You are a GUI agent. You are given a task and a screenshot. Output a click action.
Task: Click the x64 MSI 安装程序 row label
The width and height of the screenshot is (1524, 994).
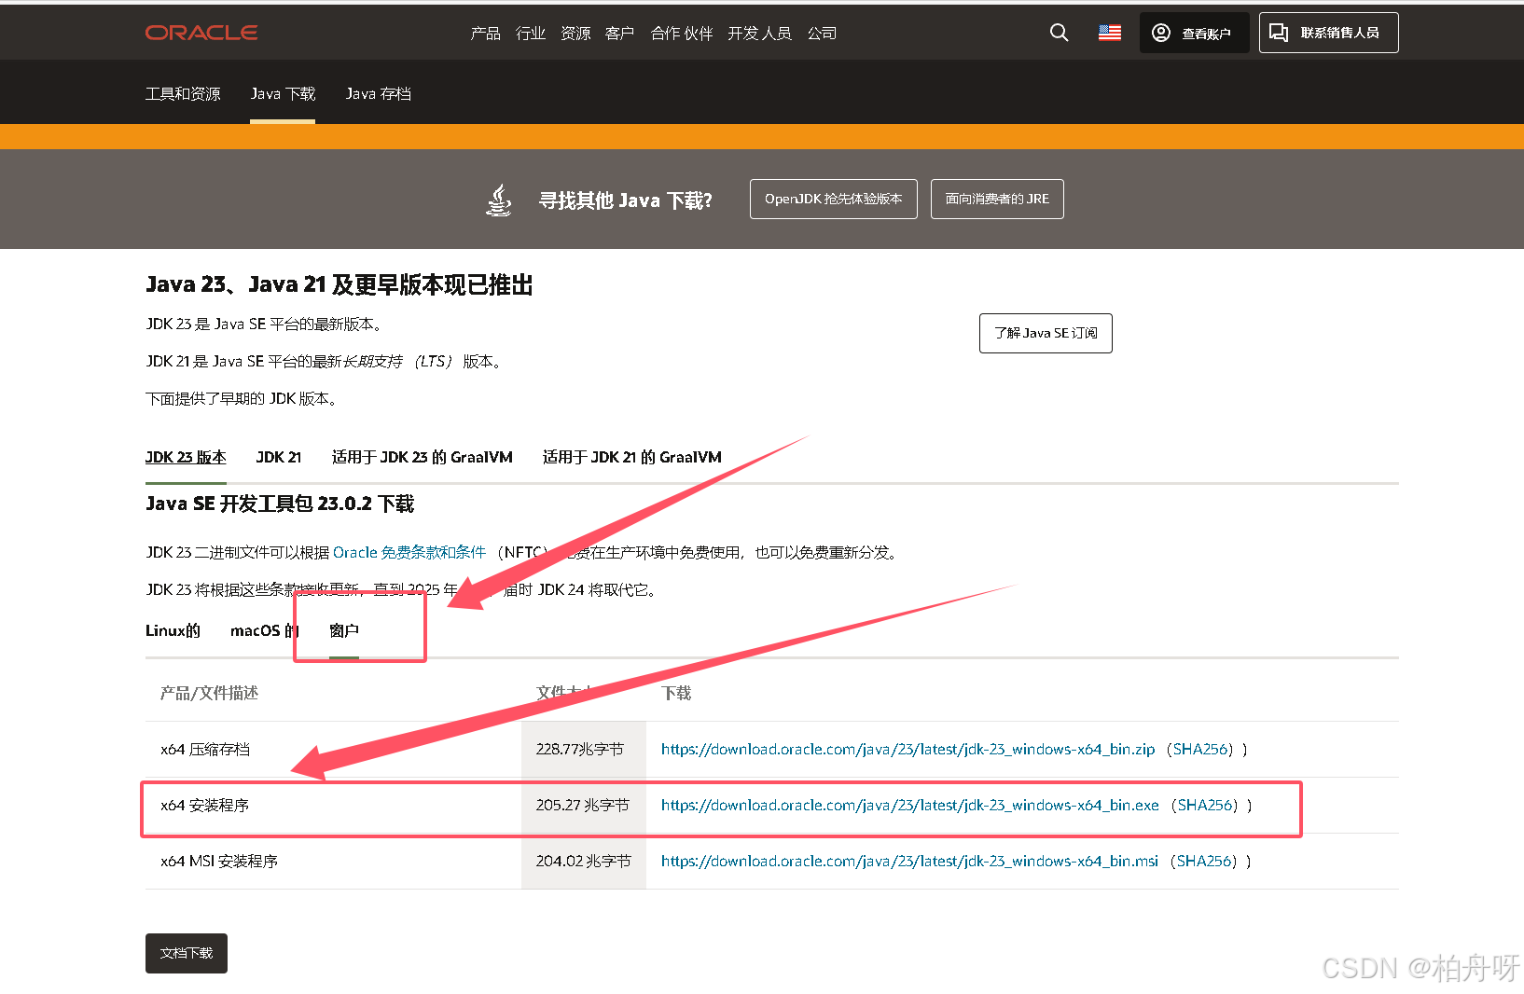[219, 861]
